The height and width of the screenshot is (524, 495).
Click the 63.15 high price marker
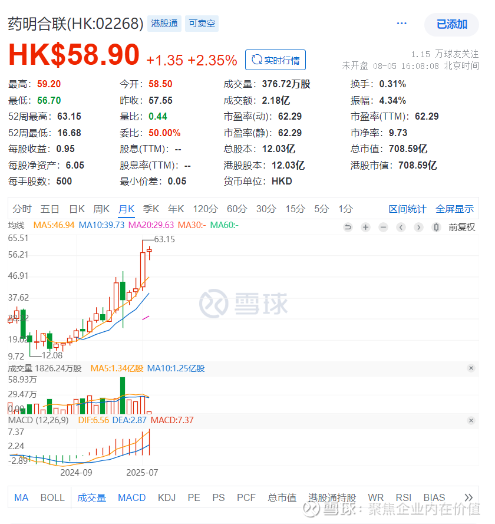point(164,239)
